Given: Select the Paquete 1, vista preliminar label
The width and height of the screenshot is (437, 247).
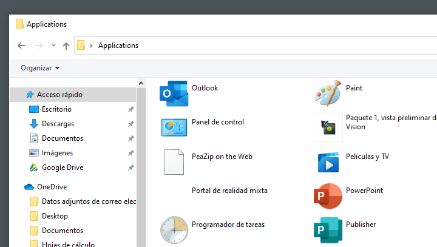Looking at the screenshot, I should point(391,122).
